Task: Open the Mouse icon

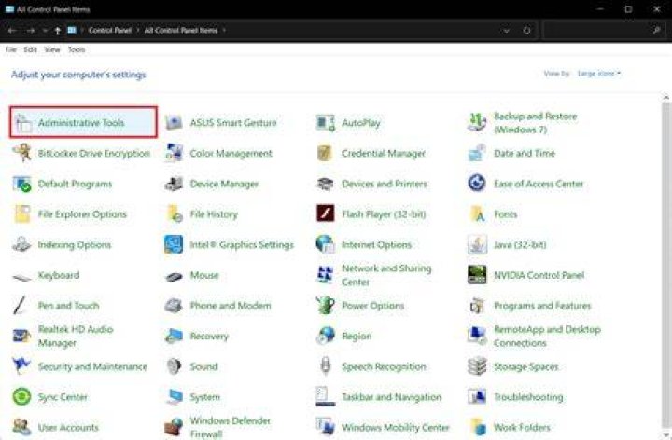Action: 174,276
